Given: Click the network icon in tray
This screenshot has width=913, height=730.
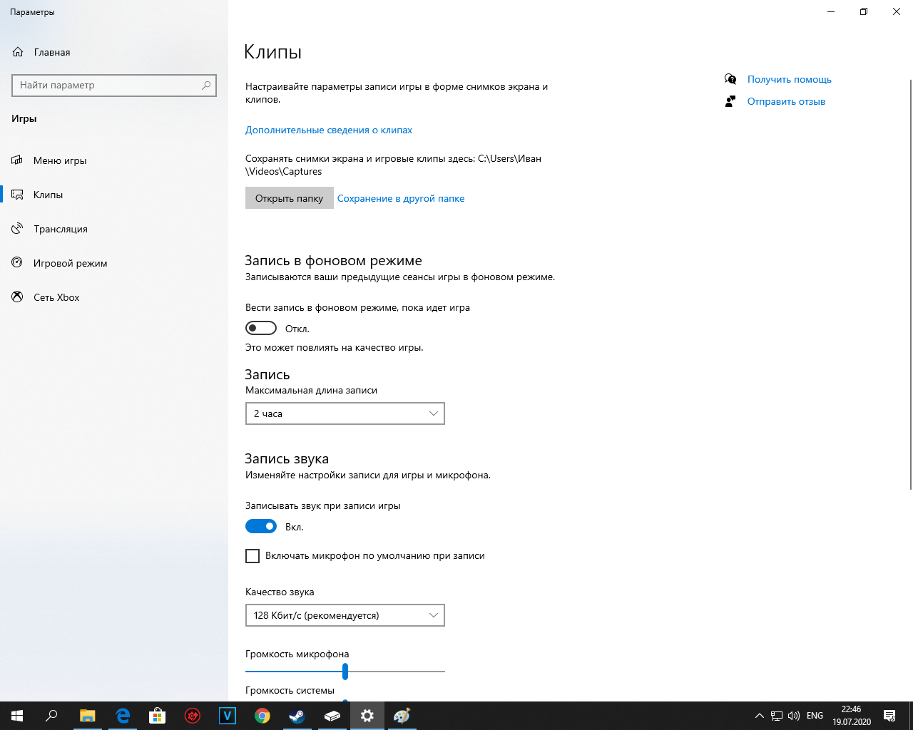Looking at the screenshot, I should click(776, 716).
